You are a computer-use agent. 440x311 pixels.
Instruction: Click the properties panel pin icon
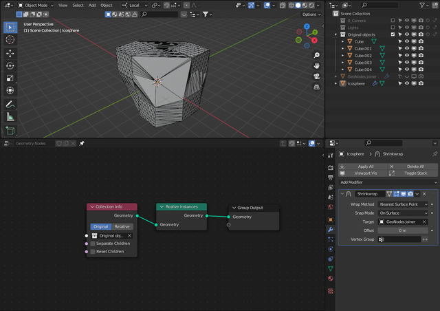coord(434,154)
